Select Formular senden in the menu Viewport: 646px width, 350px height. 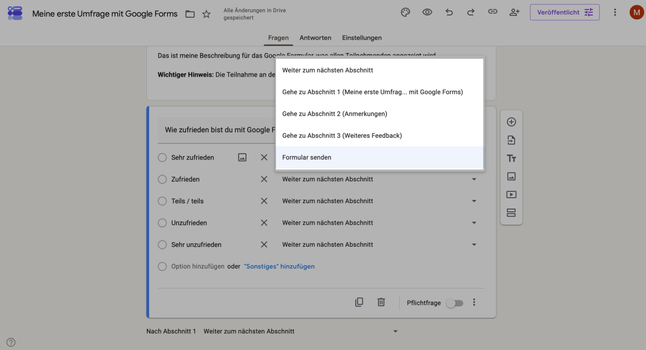pyautogui.click(x=380, y=158)
